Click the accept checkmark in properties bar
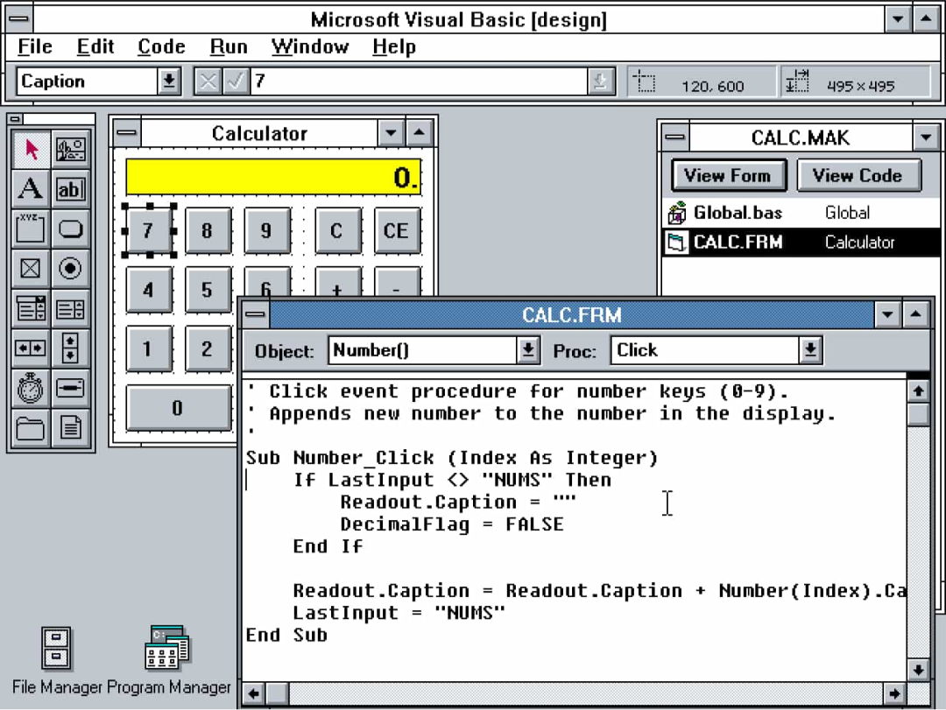Viewport: 946px width, 710px height. 236,81
